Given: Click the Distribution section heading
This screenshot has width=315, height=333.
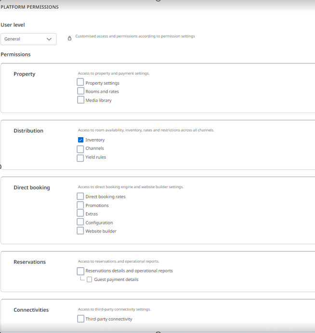Looking at the screenshot, I should click(x=28, y=131).
